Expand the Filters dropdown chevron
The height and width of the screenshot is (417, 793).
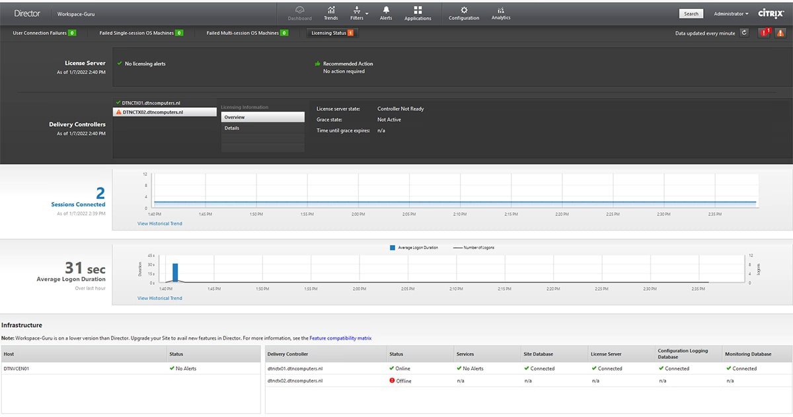(367, 13)
